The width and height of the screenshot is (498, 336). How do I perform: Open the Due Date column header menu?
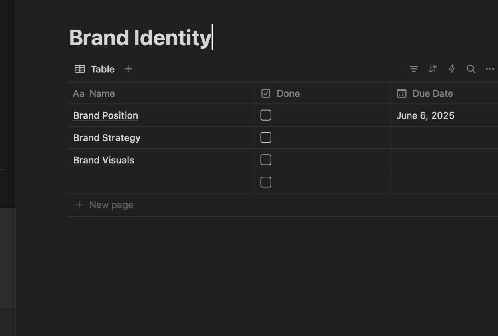(x=444, y=94)
